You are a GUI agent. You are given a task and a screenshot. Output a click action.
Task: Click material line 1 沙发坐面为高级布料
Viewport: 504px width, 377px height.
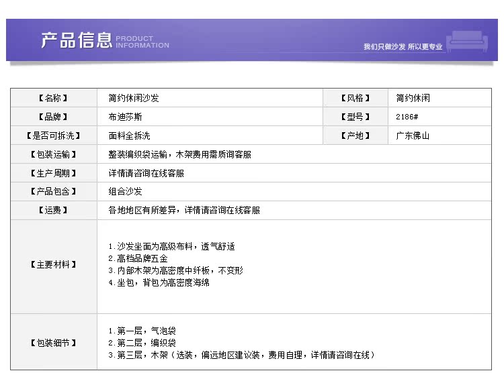coord(151,246)
